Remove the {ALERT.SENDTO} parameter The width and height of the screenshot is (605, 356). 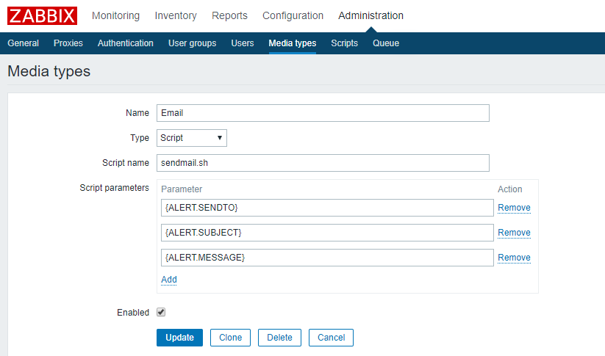[514, 208]
